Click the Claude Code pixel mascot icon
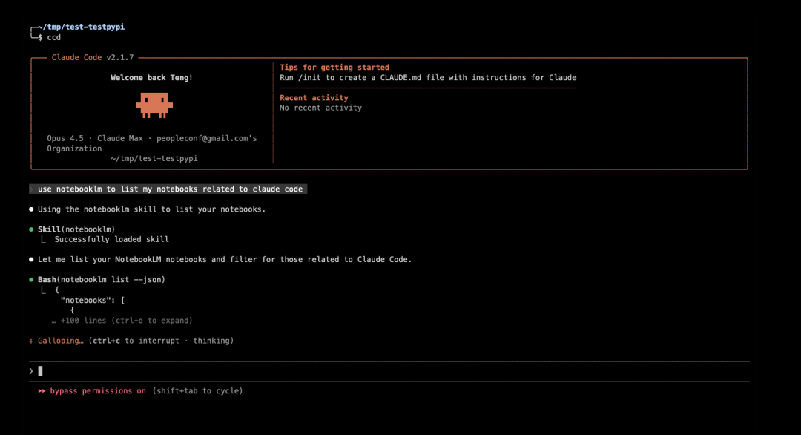801x435 pixels. coord(154,105)
